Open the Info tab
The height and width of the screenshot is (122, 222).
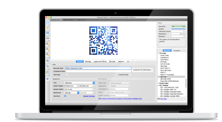(x=128, y=61)
